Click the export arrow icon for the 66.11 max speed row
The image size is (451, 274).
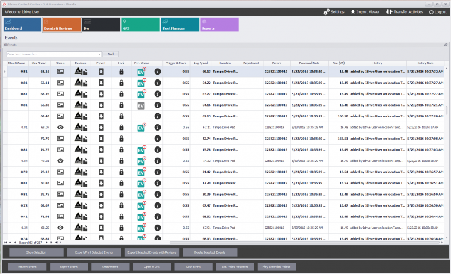(x=101, y=83)
